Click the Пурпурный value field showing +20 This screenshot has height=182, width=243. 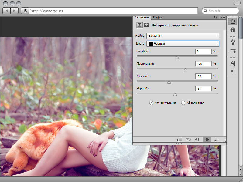[203, 64]
